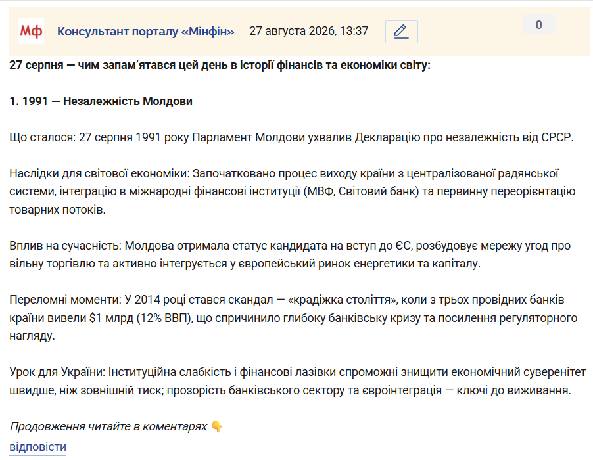The image size is (593, 460).
Task: Click the text $1 млрд (12% ВВП)
Action: (141, 318)
